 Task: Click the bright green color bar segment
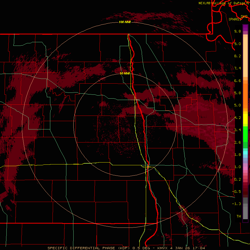pos(245,134)
